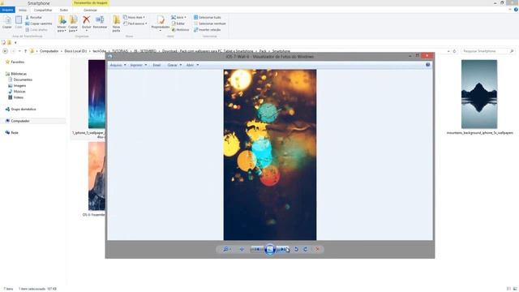The image size is (519, 292).
Task: Click Selecionar tudo in ribbon
Action: coord(208,17)
